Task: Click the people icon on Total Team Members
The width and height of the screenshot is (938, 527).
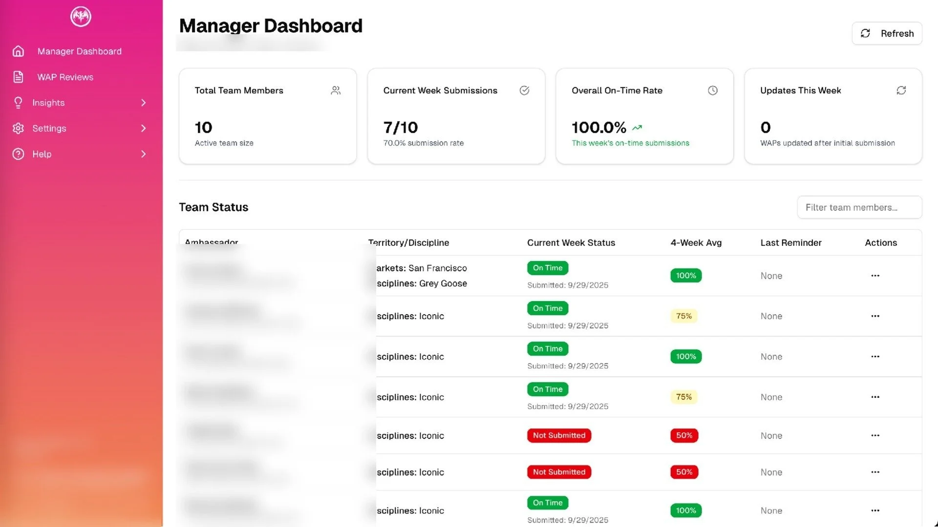Action: [x=336, y=90]
